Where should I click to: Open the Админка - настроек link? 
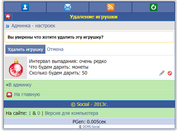coord(33,26)
